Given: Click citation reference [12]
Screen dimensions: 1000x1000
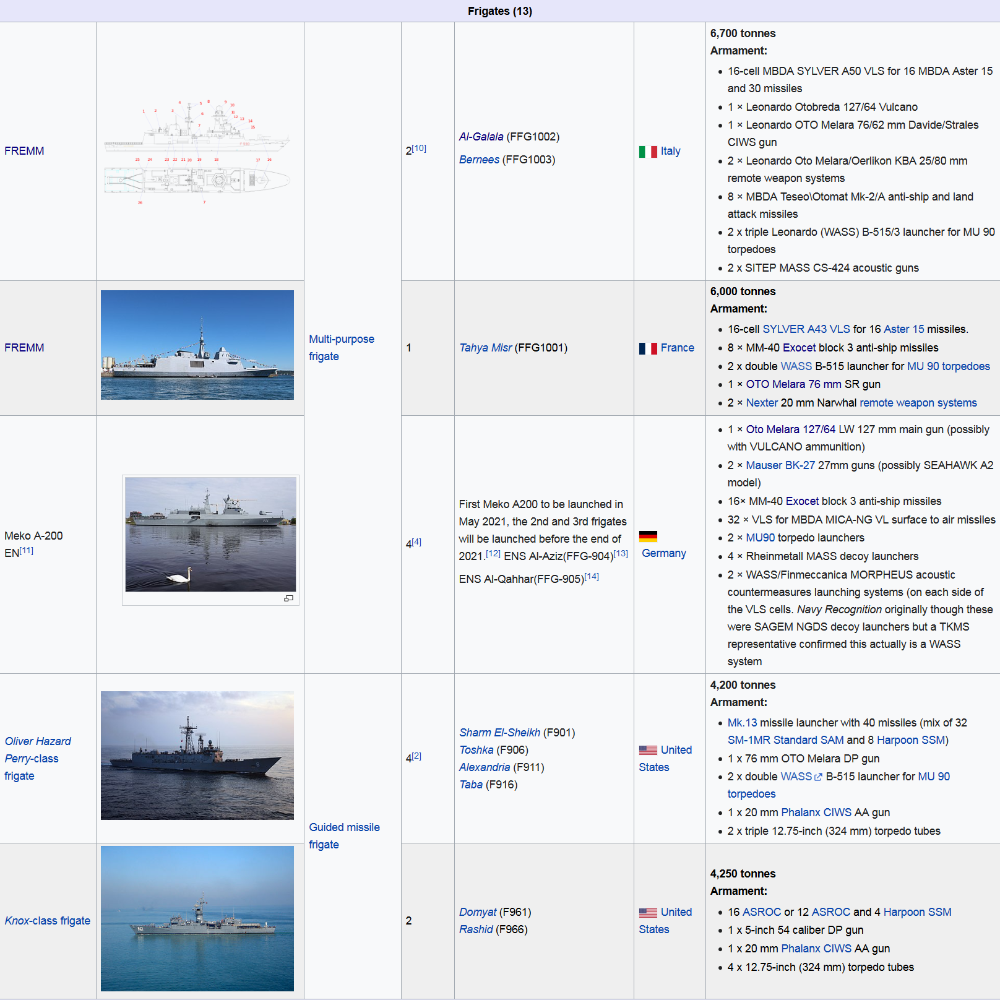Looking at the screenshot, I should click(x=493, y=553).
